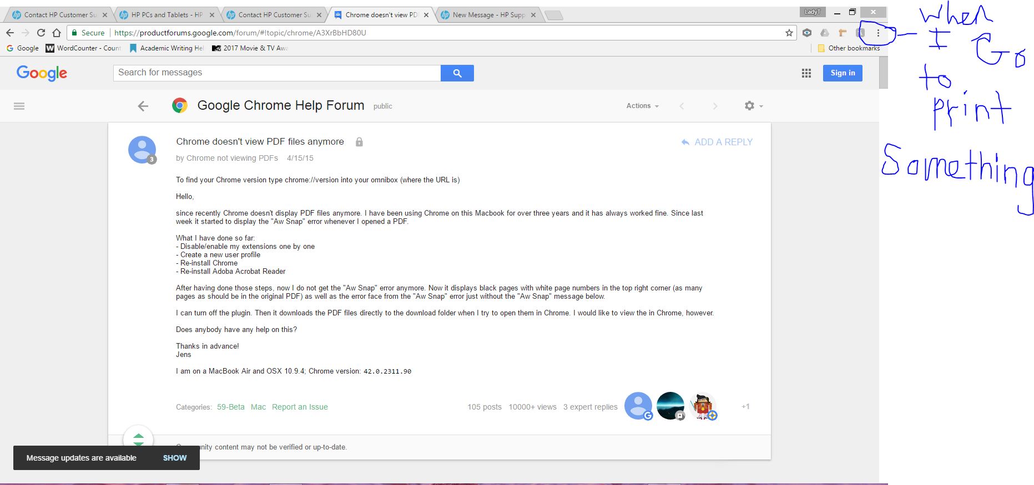Click the LadyT profile button in title bar
Viewport: 1034px width, 485px height.
tap(813, 12)
